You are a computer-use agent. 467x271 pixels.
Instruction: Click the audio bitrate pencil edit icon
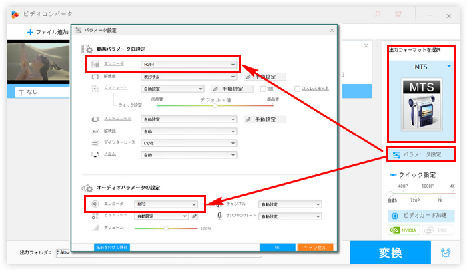tap(194, 216)
